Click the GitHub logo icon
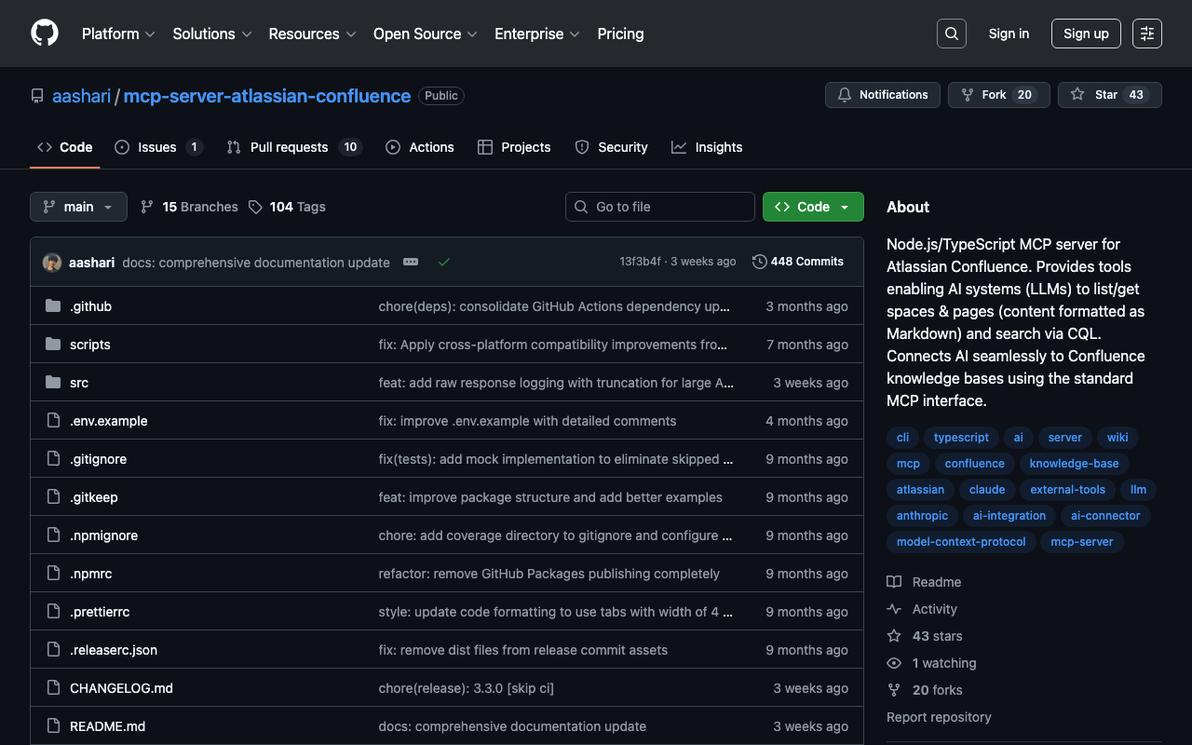 (x=45, y=34)
